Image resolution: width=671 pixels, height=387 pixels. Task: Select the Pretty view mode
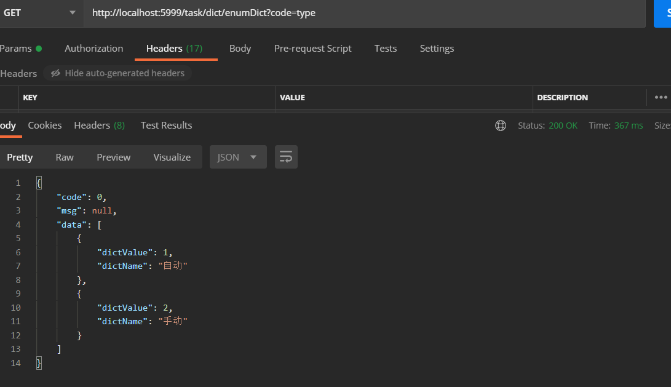click(x=20, y=157)
